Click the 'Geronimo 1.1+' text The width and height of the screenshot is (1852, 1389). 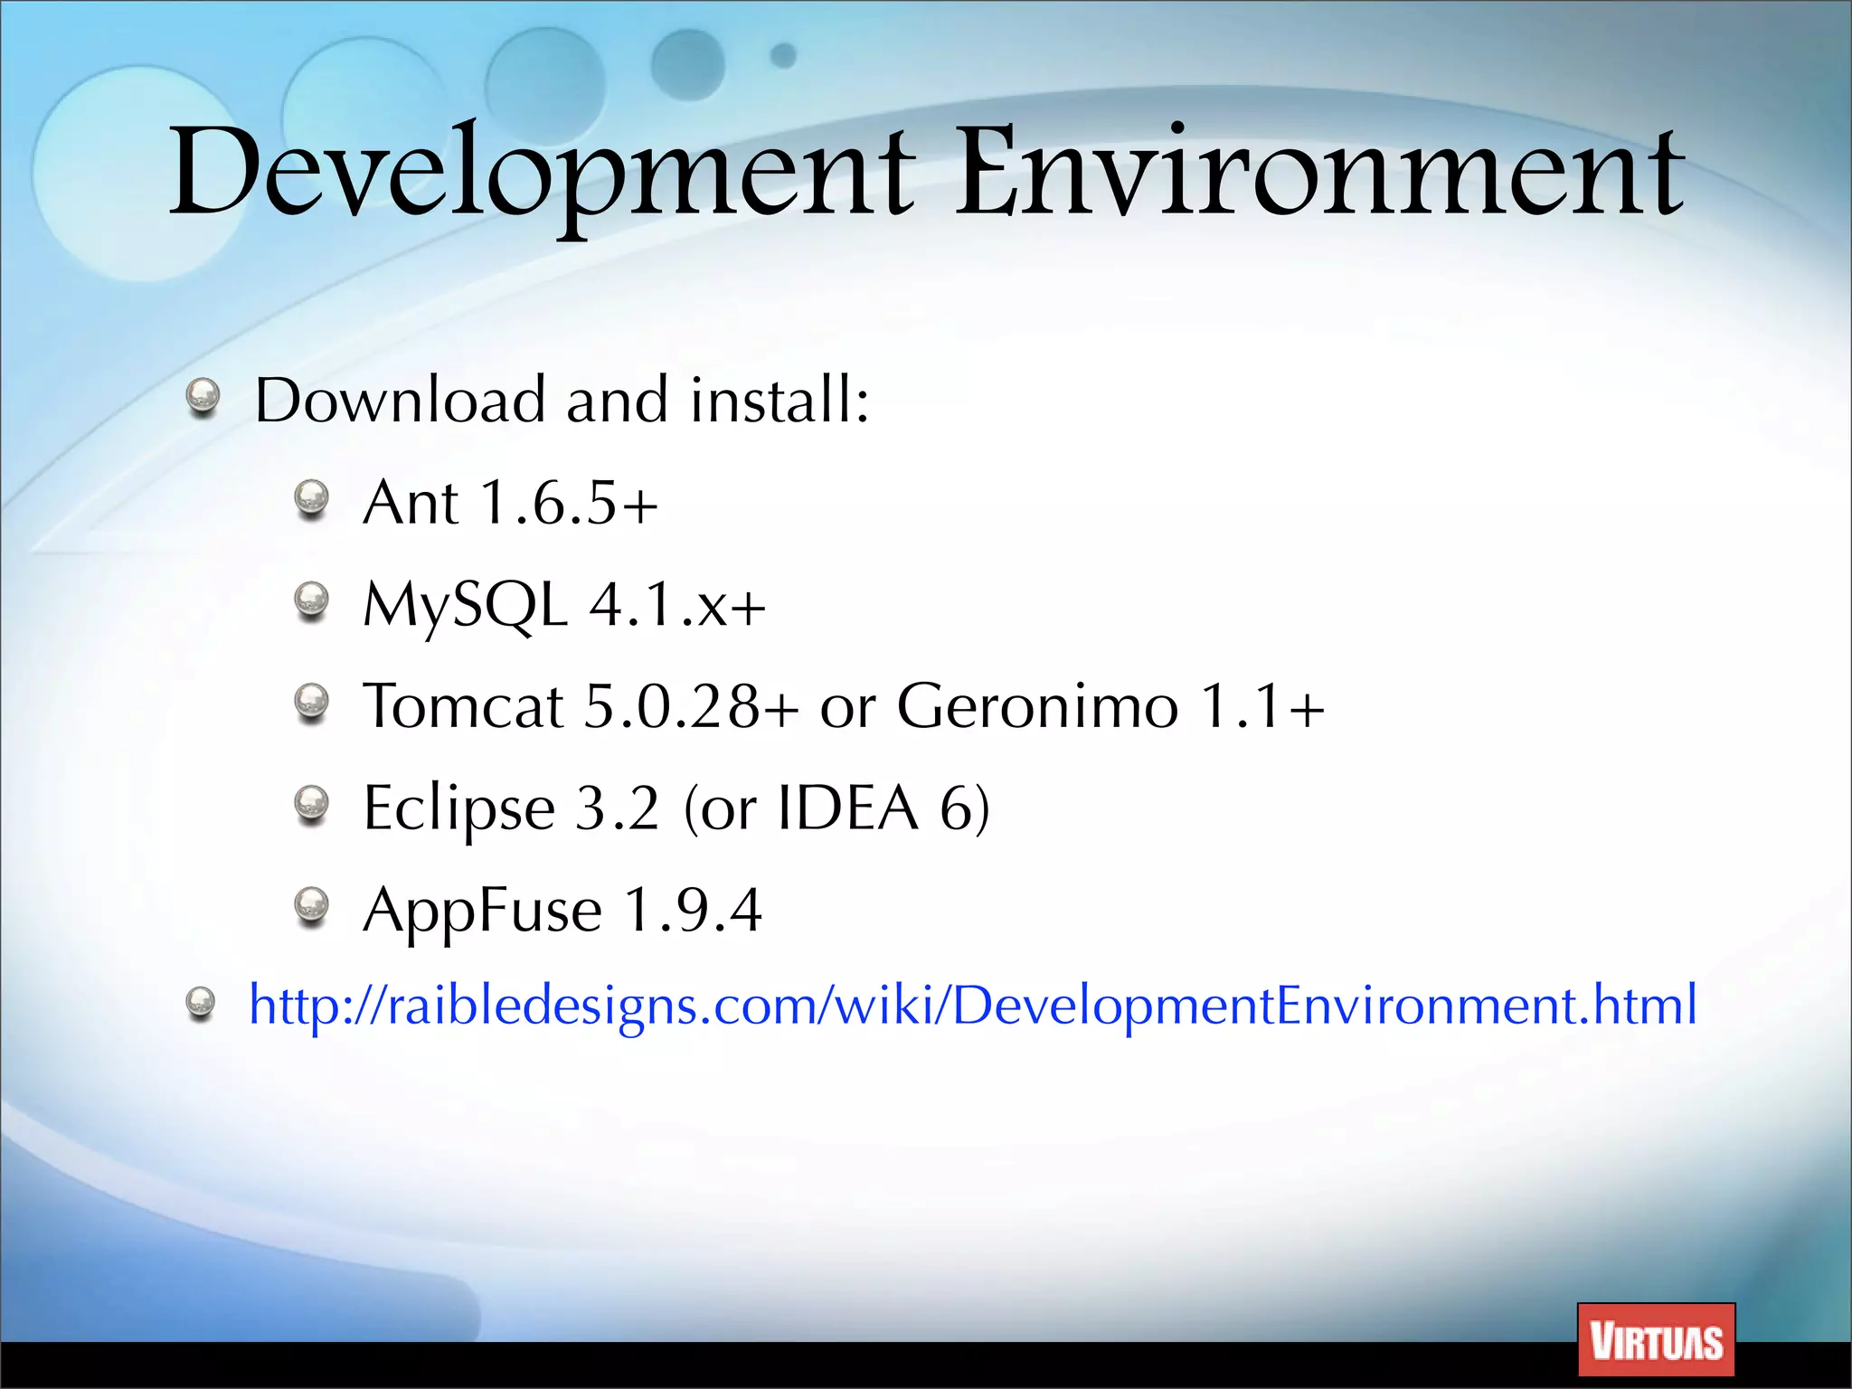click(1110, 705)
